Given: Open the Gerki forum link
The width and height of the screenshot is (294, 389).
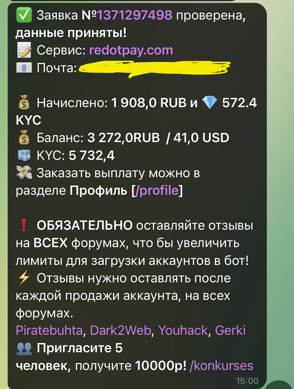Looking at the screenshot, I should pos(230,330).
